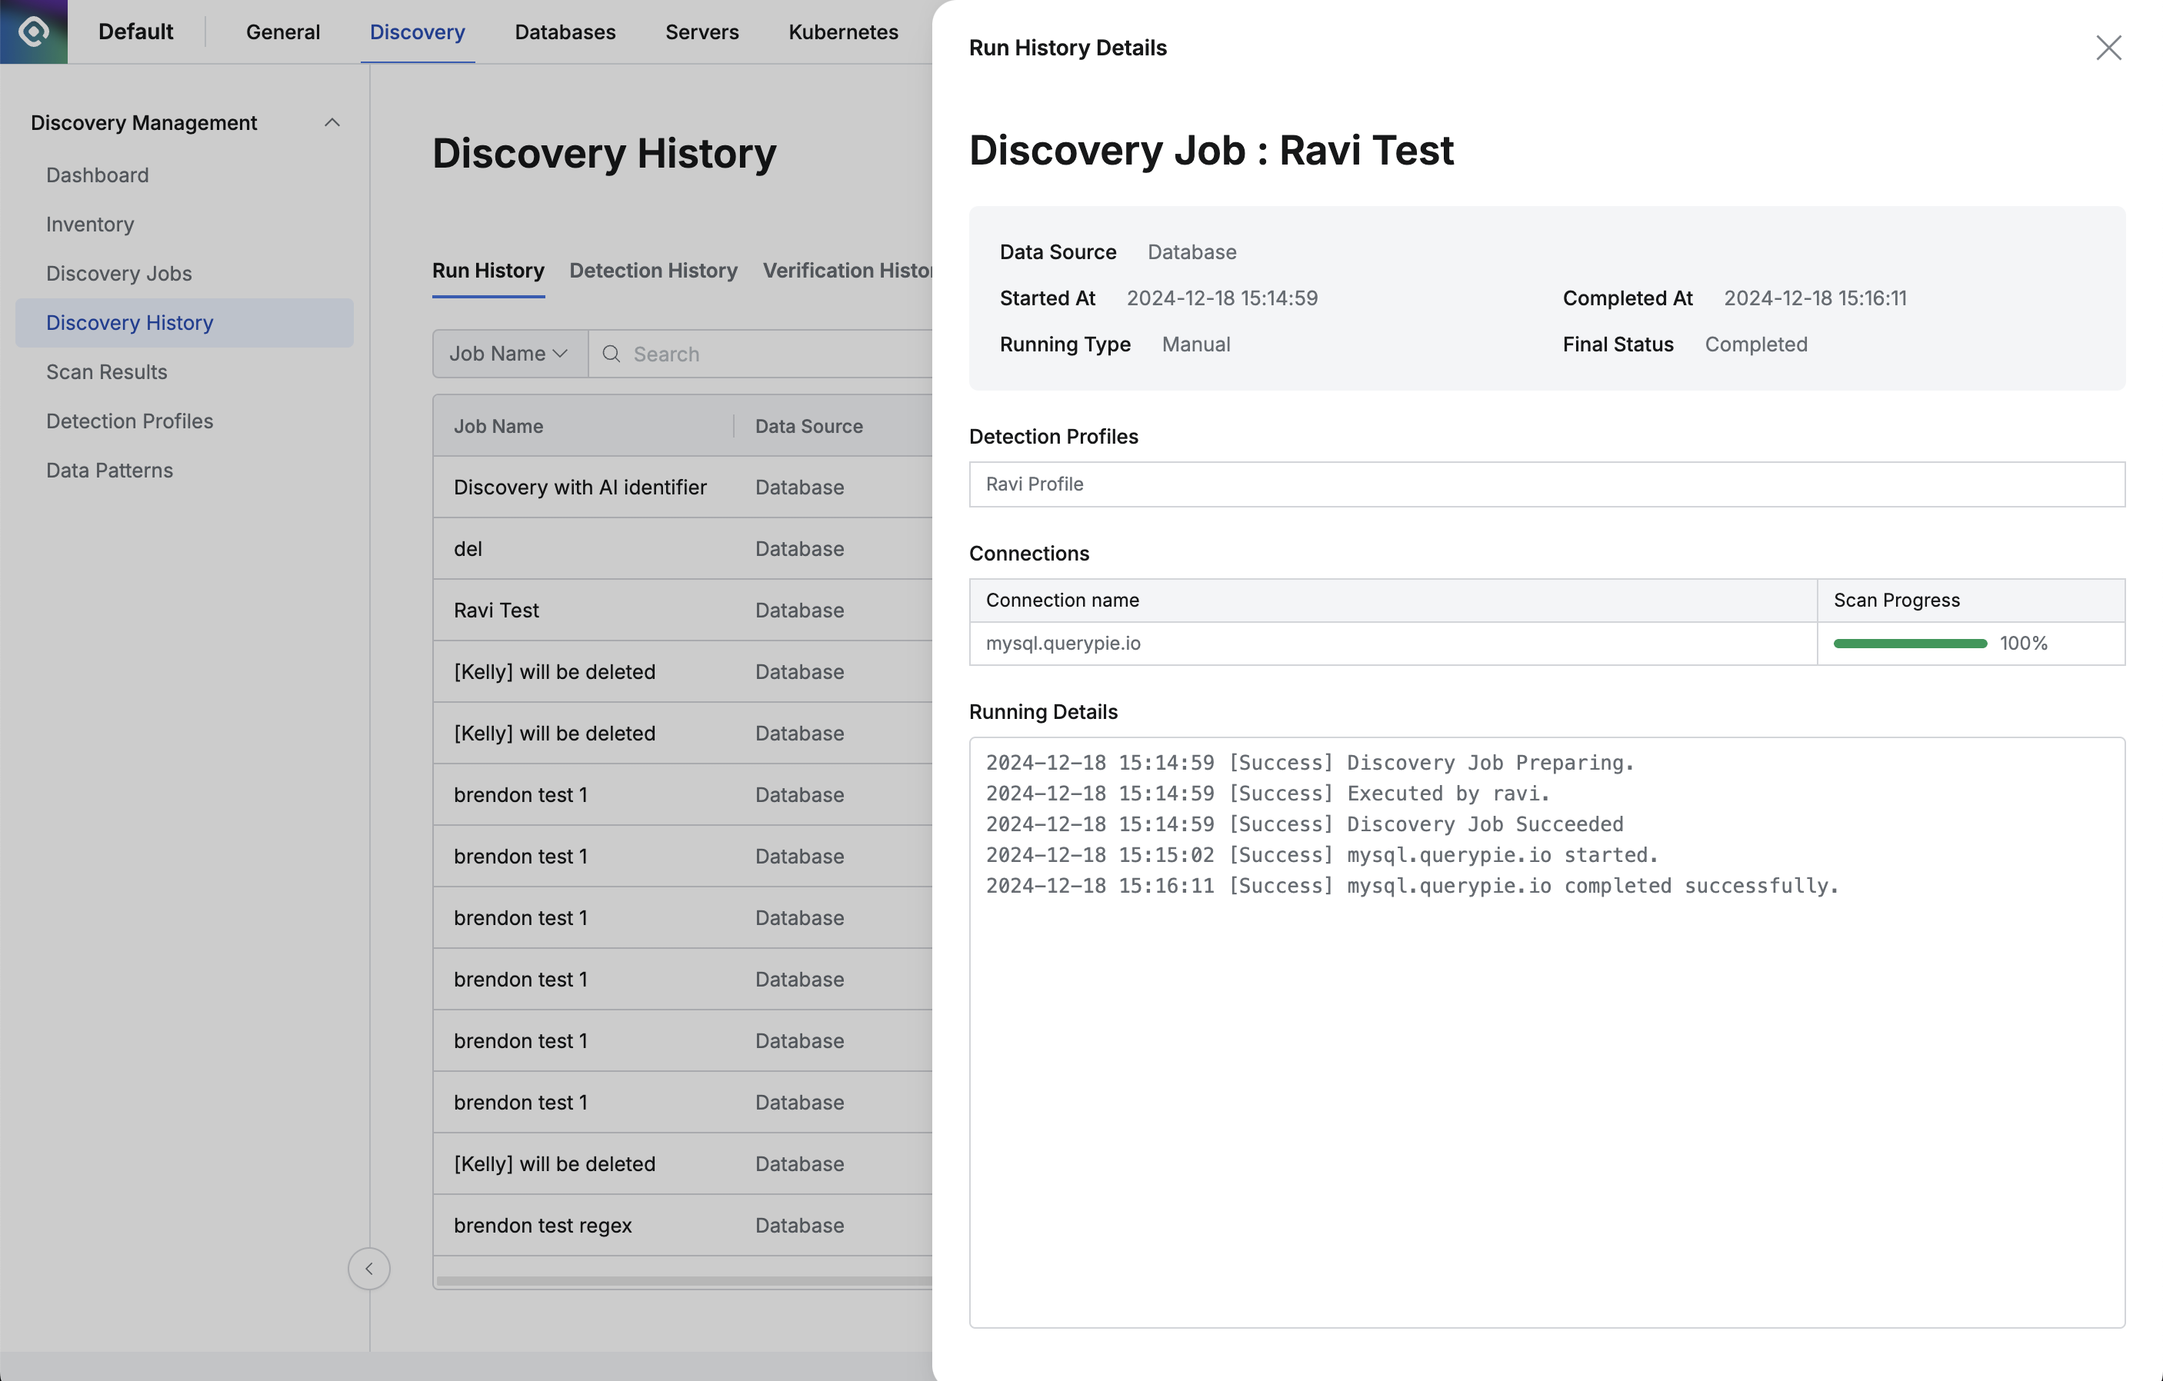Click the Ravi Profile detection profile field
The width and height of the screenshot is (2163, 1381).
[1545, 484]
